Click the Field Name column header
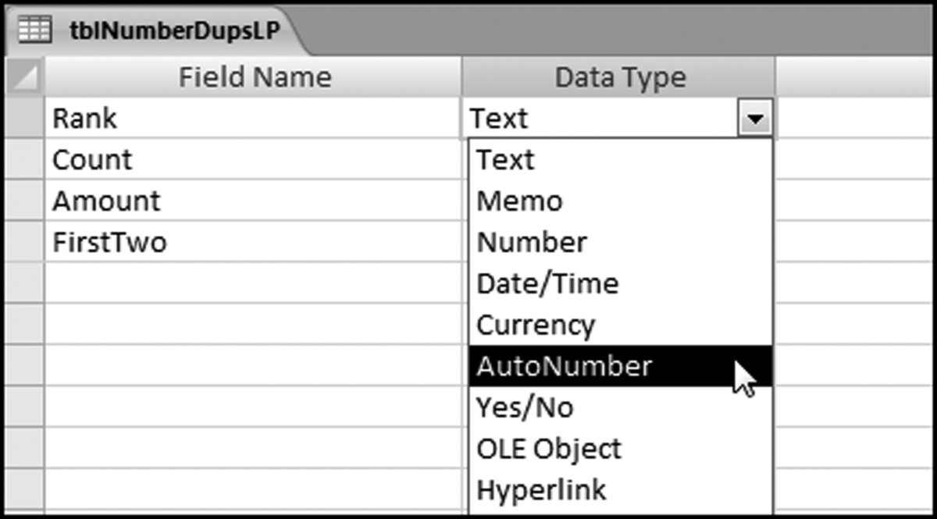The image size is (937, 519). (x=255, y=77)
